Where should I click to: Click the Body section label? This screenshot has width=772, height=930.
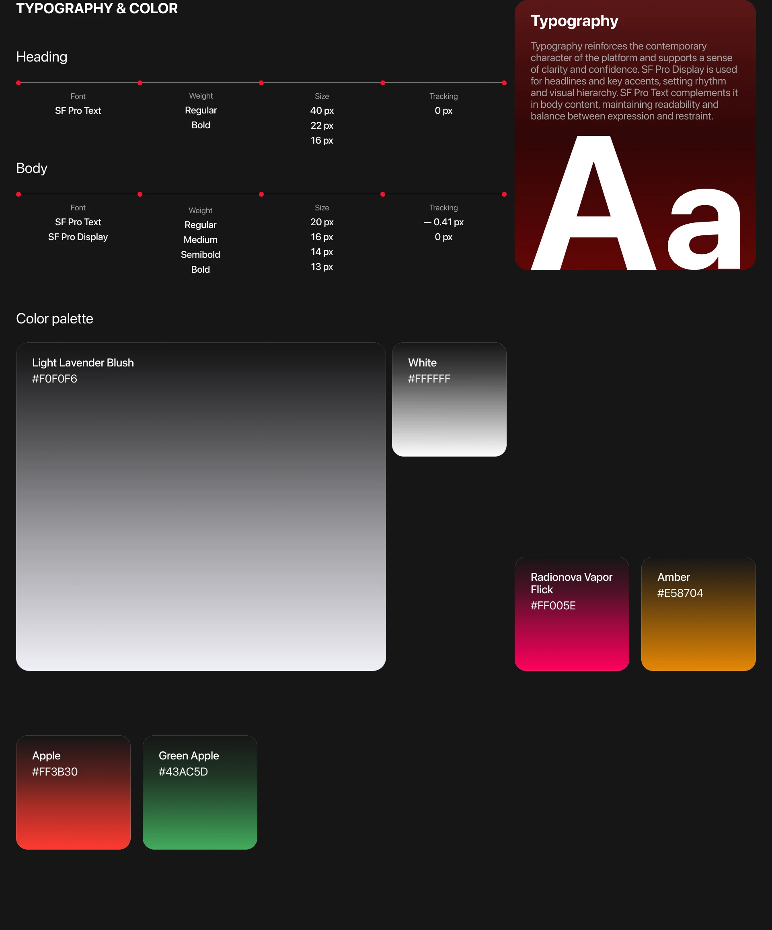[31, 168]
